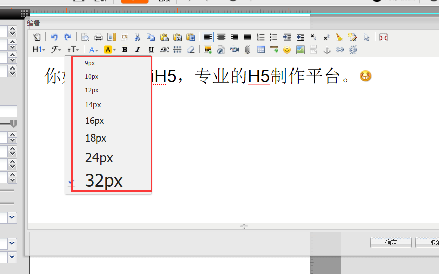Increase the indent

pos(287,37)
